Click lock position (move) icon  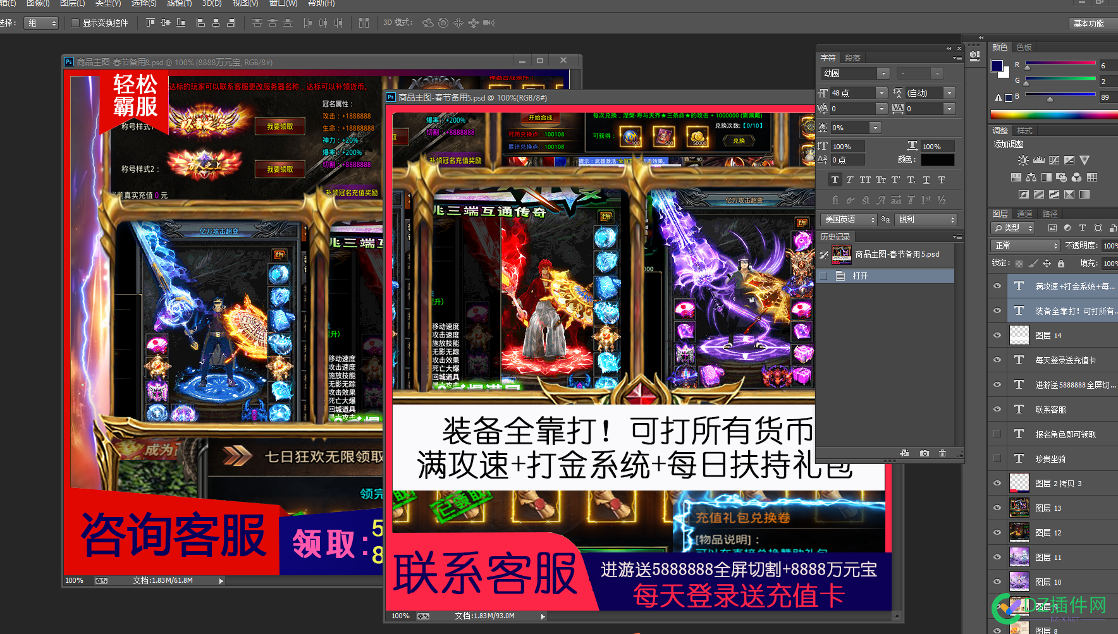[1047, 264]
